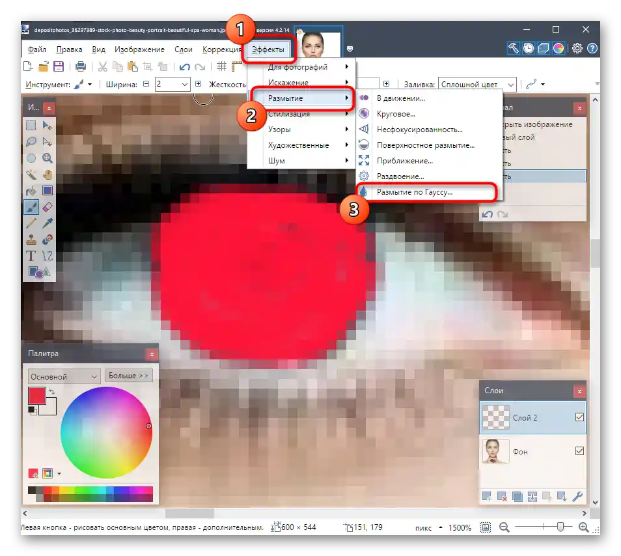Select the Magic Wand tool
Screen dimensions: 621x556
pyautogui.click(x=31, y=174)
